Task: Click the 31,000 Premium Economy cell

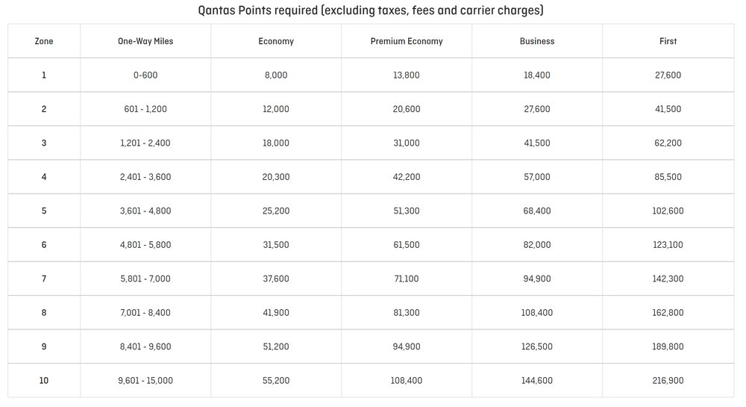Action: pos(407,143)
